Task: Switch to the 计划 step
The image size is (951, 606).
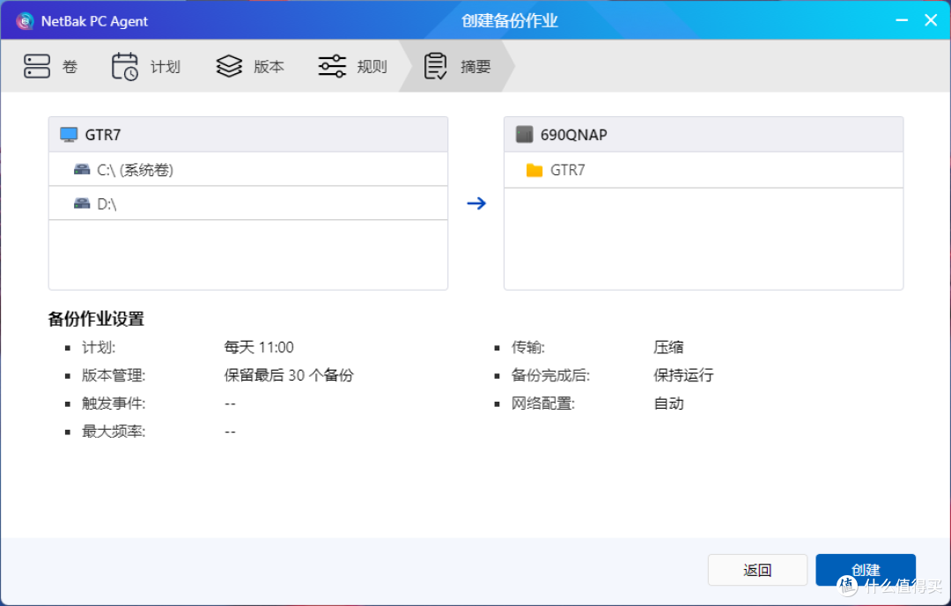Action: (146, 66)
